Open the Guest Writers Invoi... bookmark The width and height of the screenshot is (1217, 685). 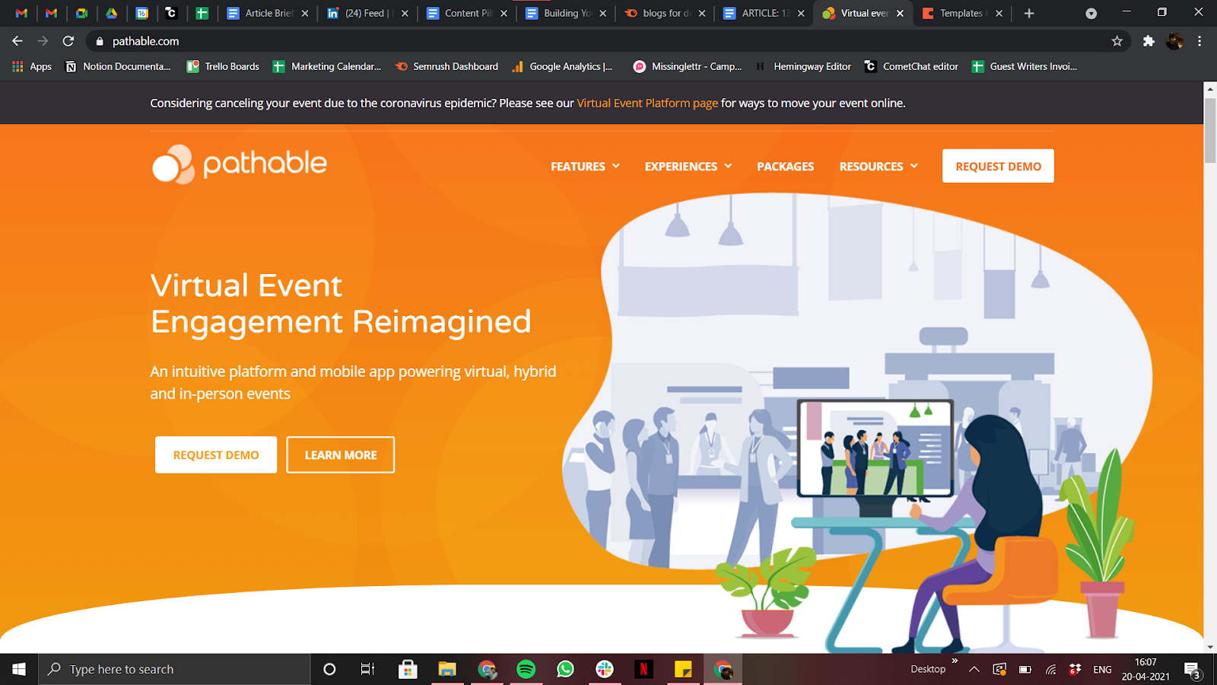1024,66
